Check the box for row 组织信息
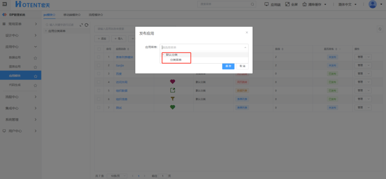386x179 pixels. (x=99, y=99)
